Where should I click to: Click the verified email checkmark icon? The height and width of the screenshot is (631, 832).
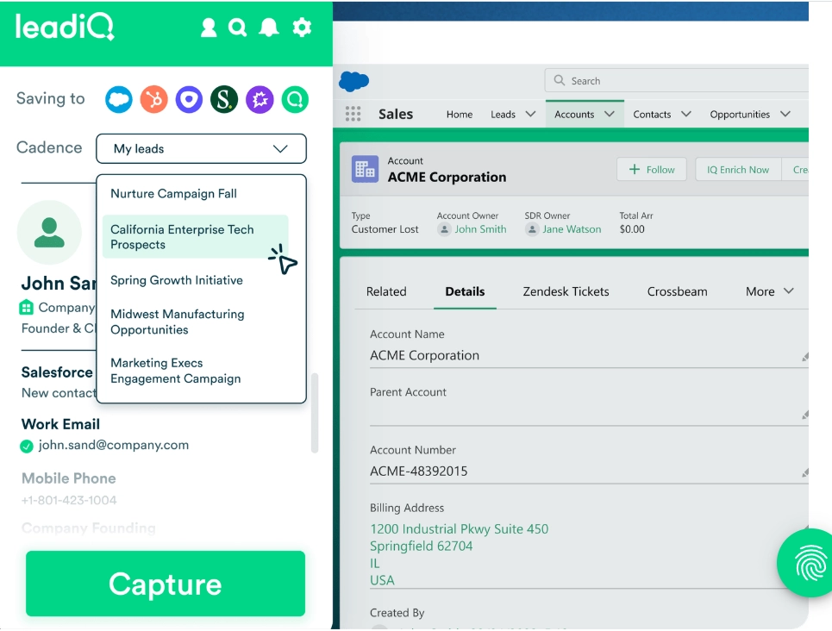27,447
